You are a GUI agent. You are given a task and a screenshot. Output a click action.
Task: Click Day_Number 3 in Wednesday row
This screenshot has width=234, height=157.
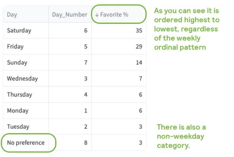pos(86,79)
